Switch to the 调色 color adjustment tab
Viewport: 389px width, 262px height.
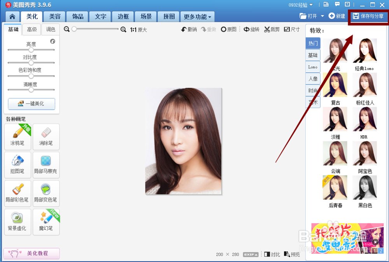[x=50, y=29]
